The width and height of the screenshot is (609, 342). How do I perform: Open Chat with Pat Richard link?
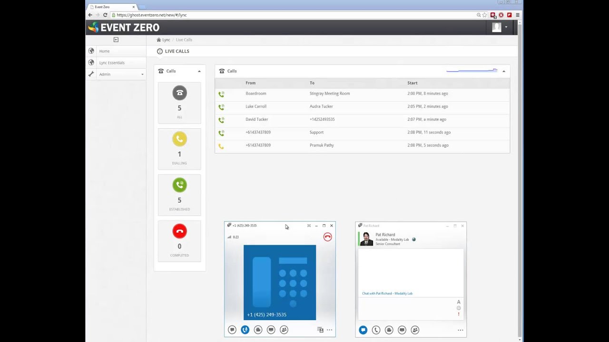coord(387,294)
